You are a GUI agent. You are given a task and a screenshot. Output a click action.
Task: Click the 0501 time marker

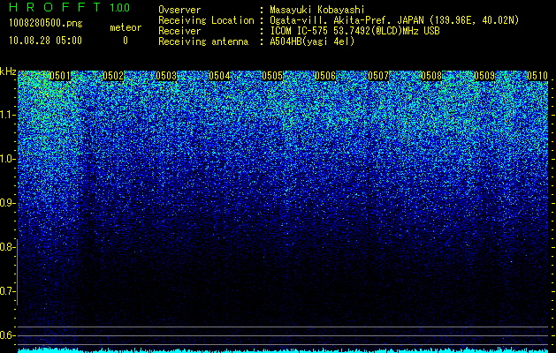[x=60, y=76]
